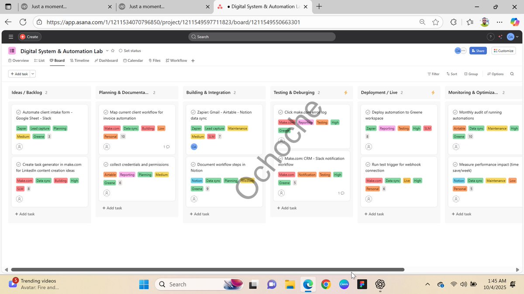
Task: Open comment bubble on CRM - Slack notification card
Action: coord(341,193)
